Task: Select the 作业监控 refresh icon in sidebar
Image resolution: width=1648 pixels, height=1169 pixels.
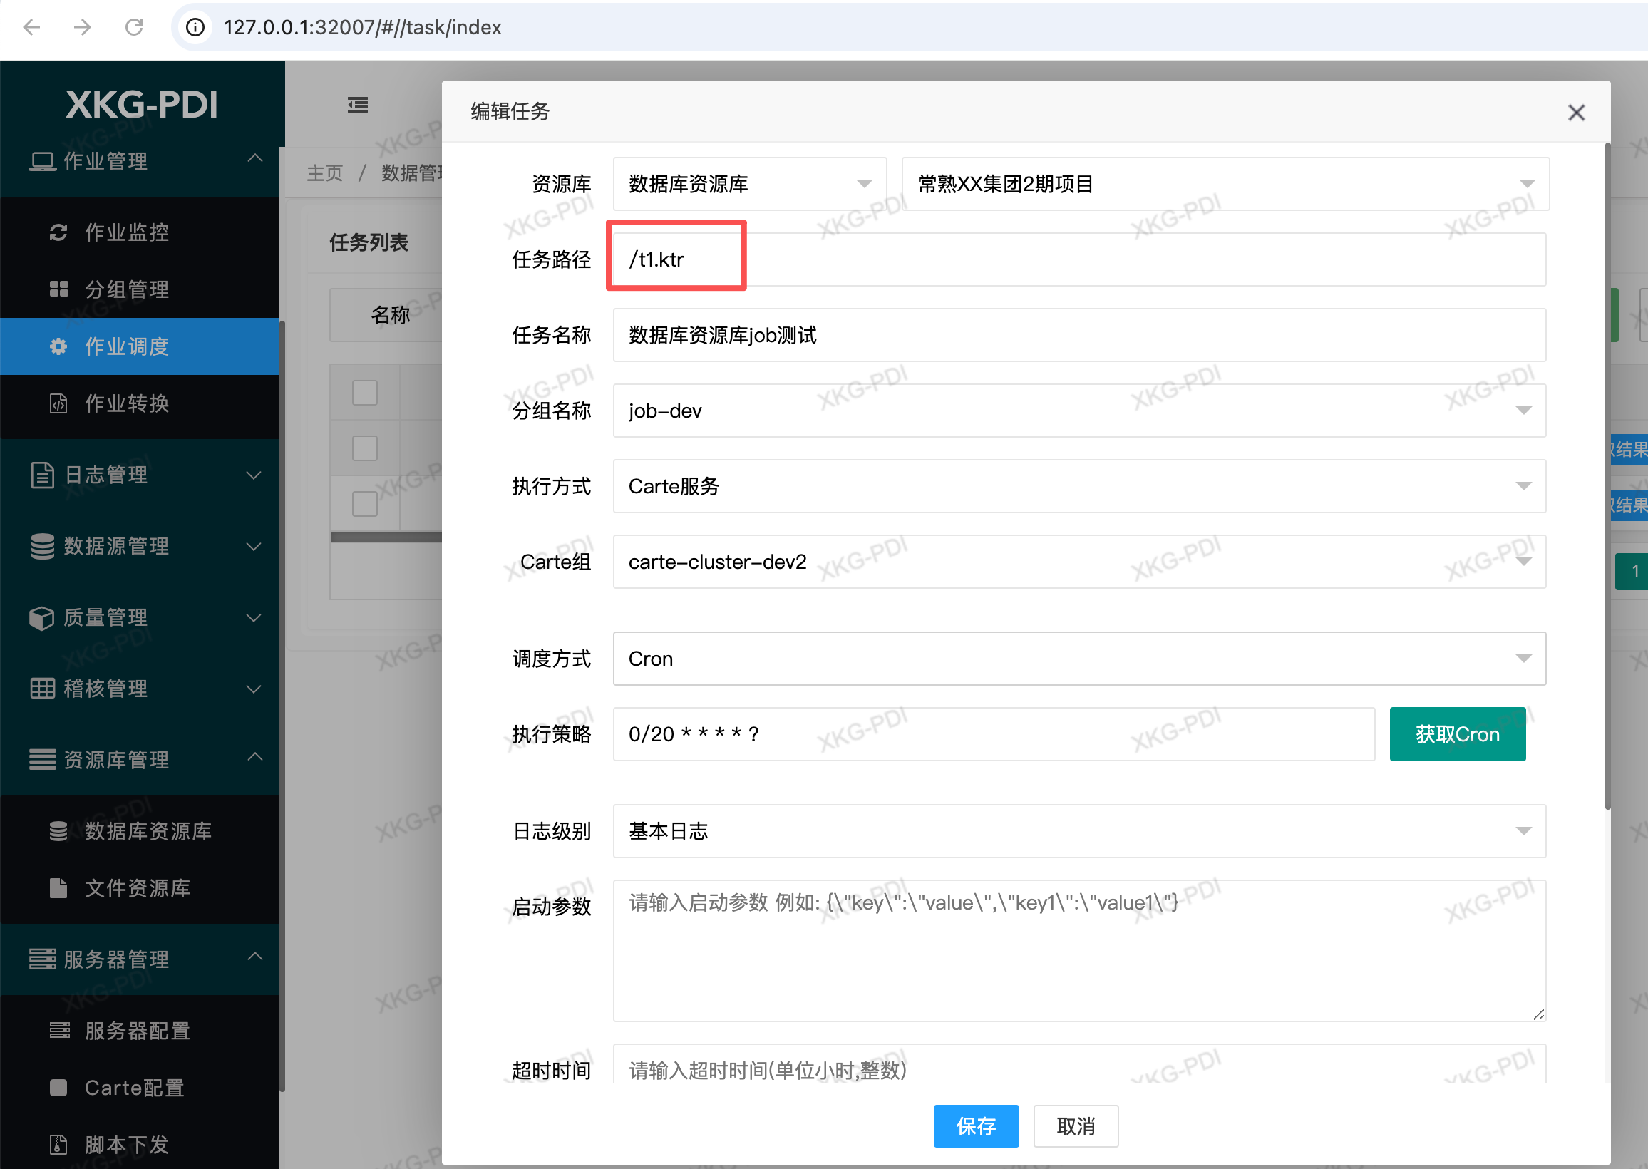Action: point(58,232)
